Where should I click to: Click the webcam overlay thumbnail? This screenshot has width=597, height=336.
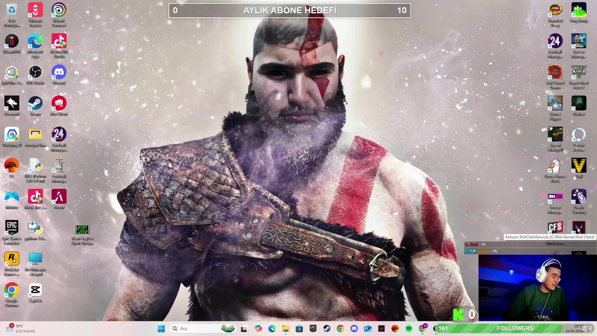coord(537,288)
